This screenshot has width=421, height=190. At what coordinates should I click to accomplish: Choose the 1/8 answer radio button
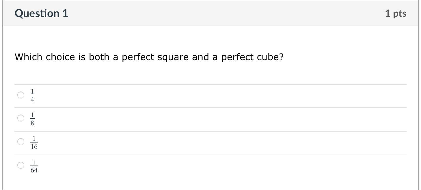21,118
